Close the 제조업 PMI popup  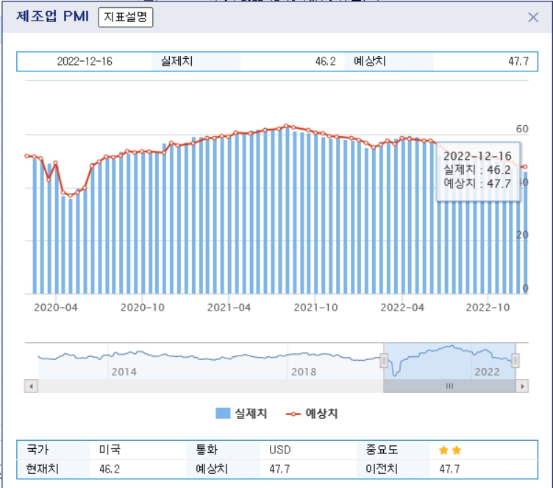(x=533, y=18)
